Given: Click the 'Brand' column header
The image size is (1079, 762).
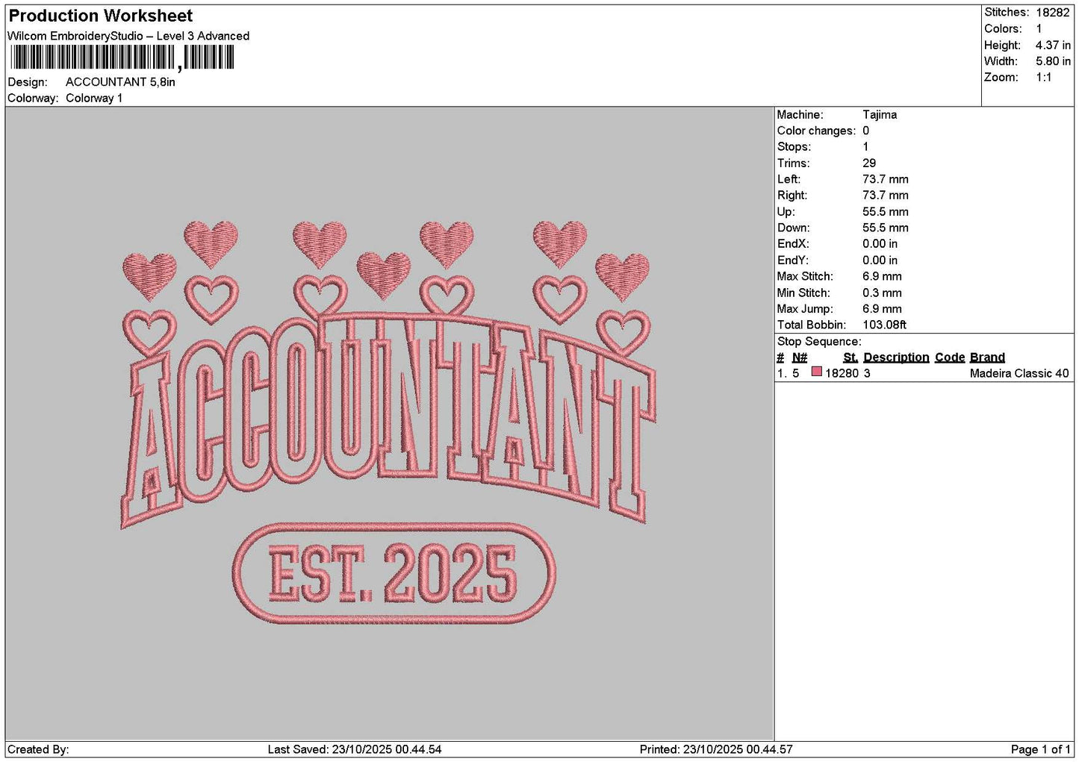Looking at the screenshot, I should pyautogui.click(x=987, y=357).
